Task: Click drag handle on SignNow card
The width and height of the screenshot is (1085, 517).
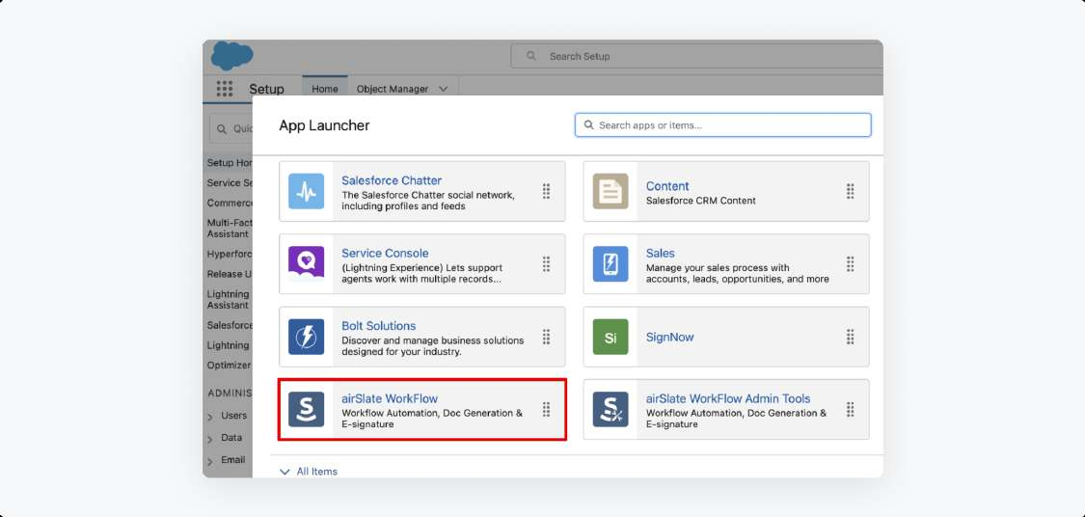Action: (851, 337)
